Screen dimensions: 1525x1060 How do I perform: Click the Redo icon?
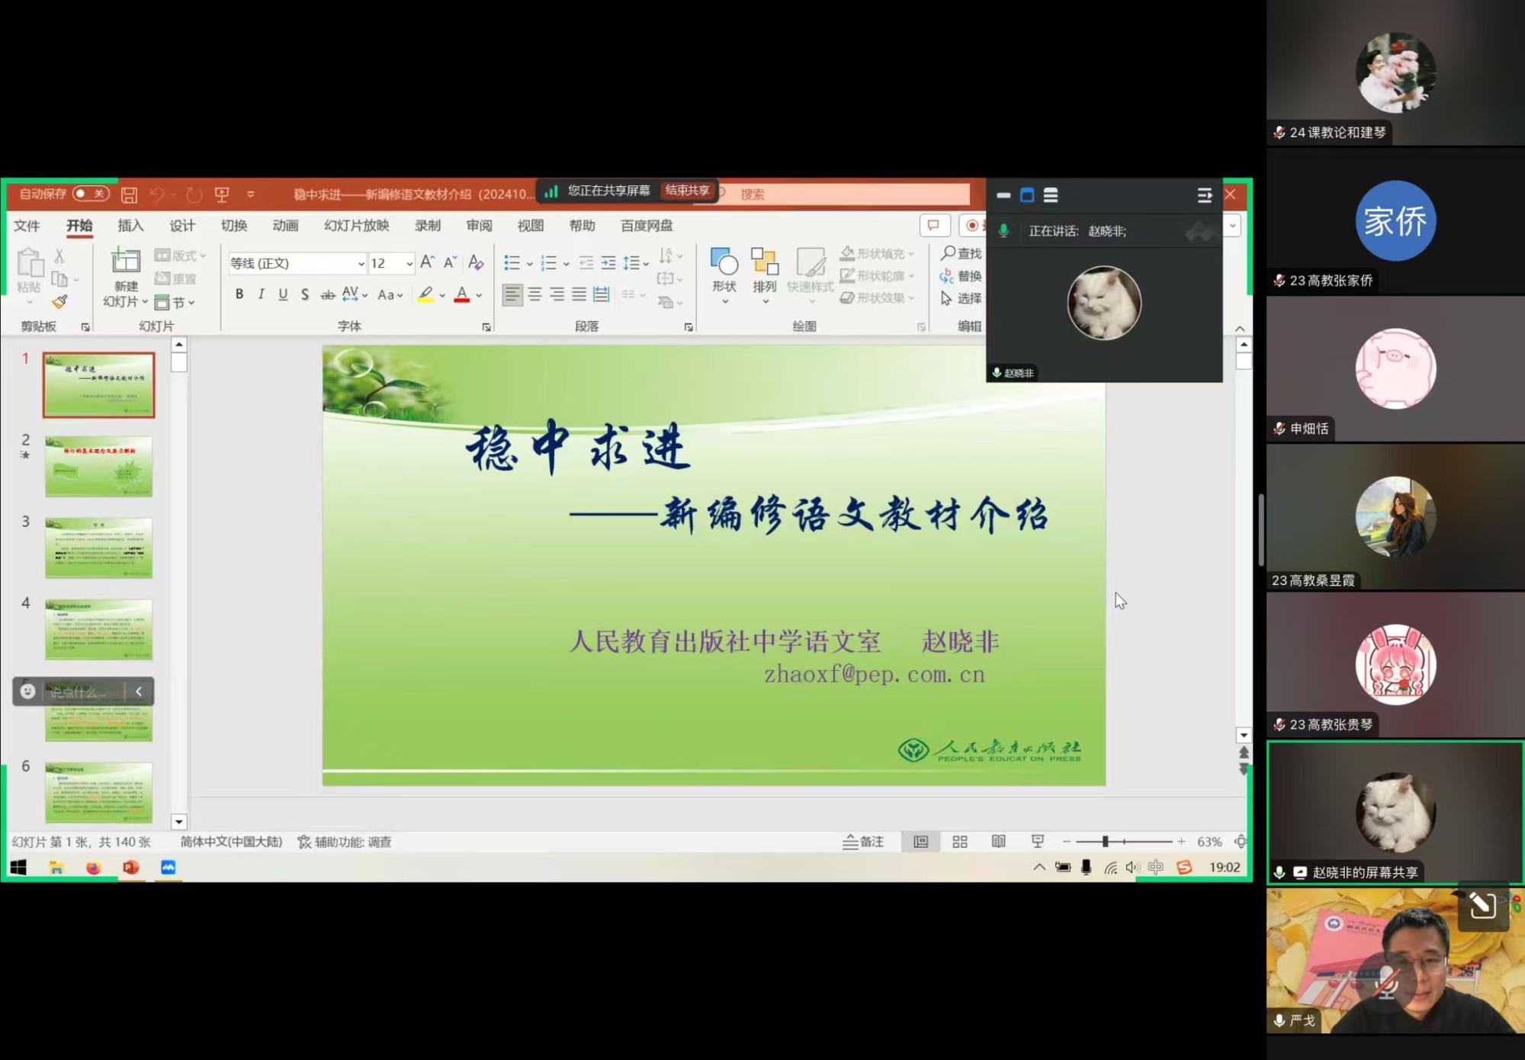click(194, 194)
